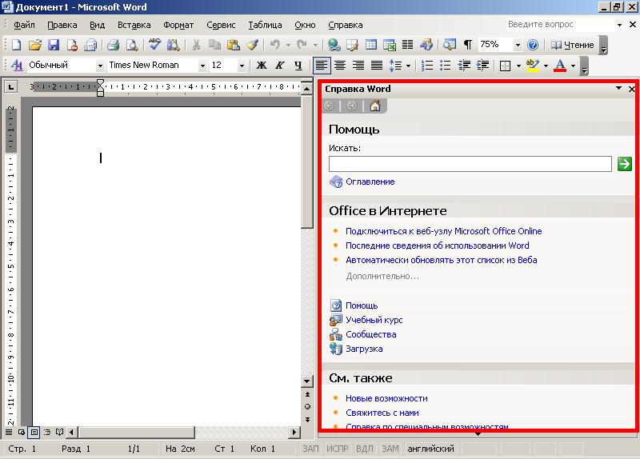Switch to Print Layout view button

(x=34, y=432)
